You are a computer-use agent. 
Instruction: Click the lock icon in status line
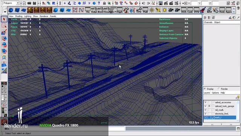[x=104, y=3]
